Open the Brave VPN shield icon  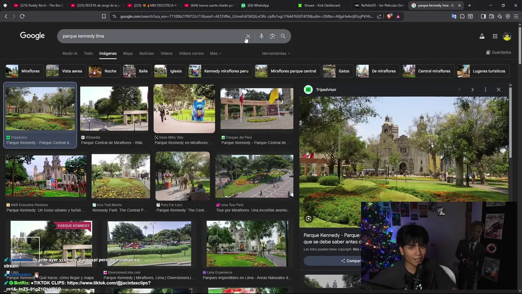pyautogui.click(x=508, y=16)
